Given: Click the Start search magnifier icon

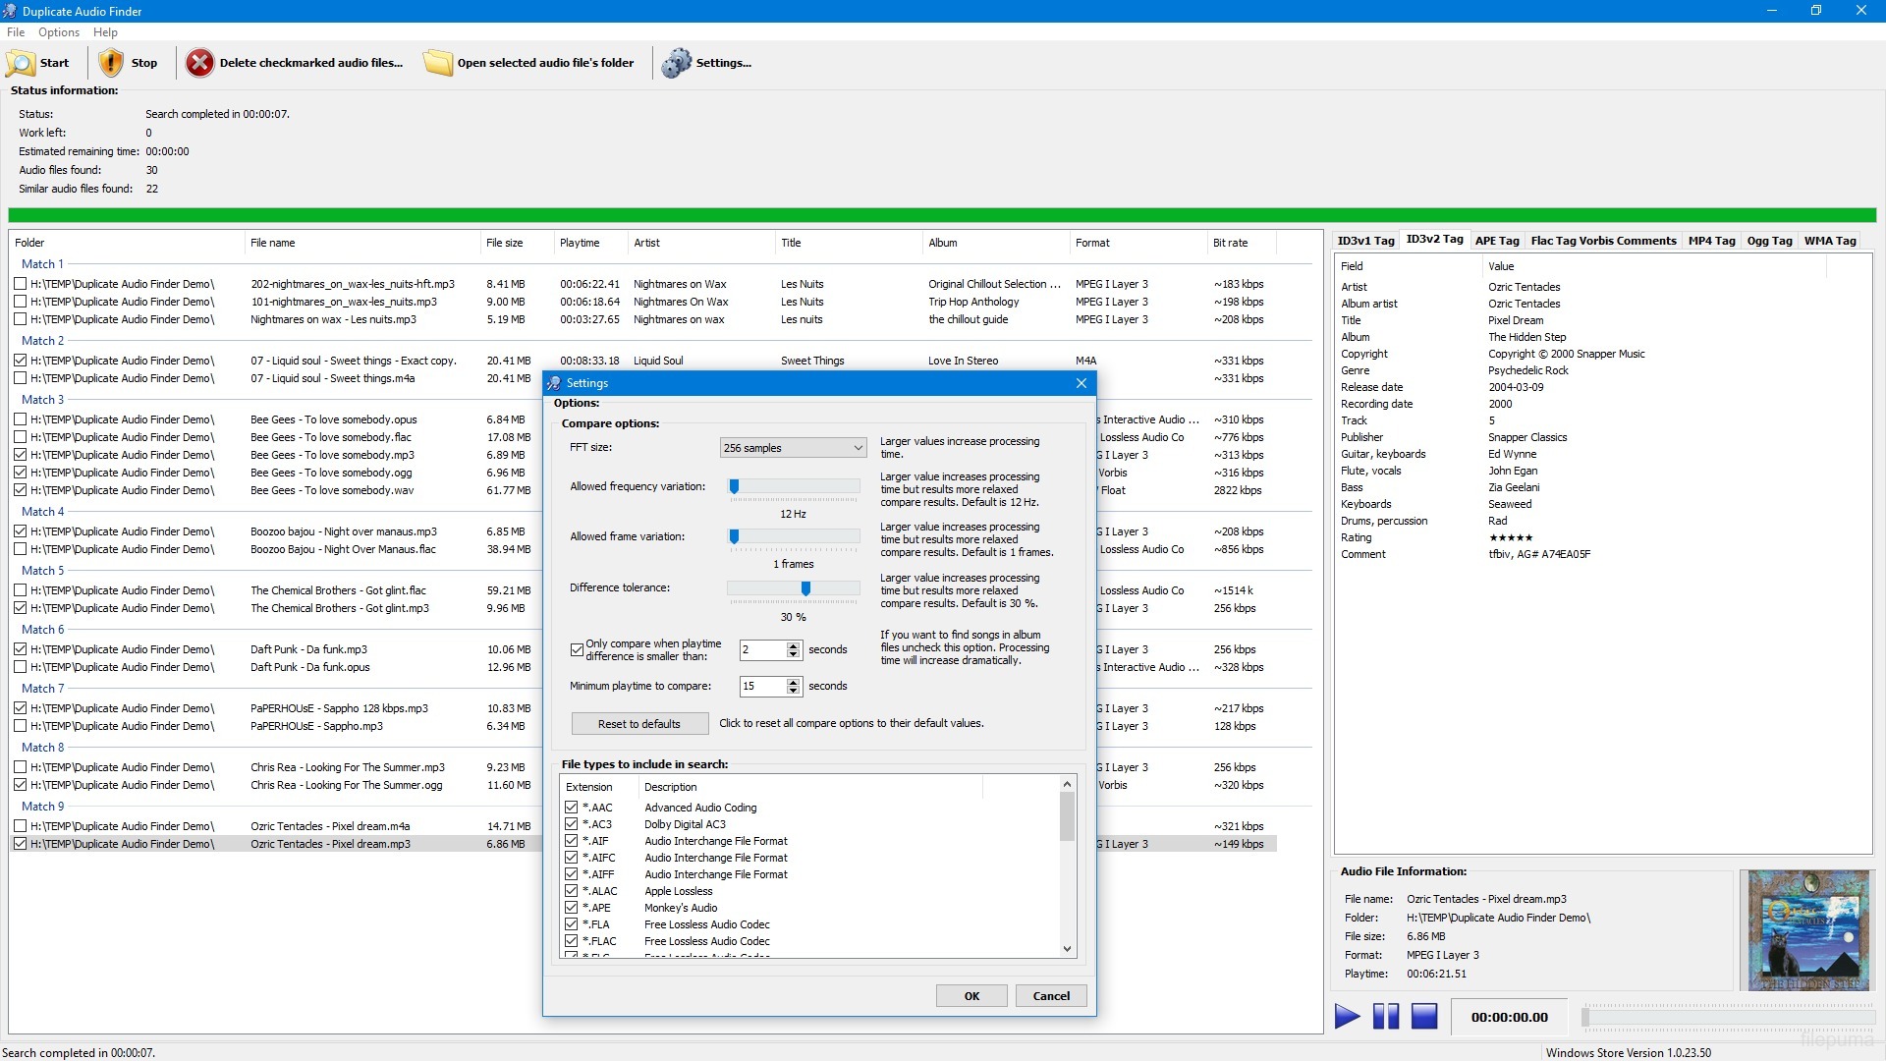Looking at the screenshot, I should (x=21, y=63).
